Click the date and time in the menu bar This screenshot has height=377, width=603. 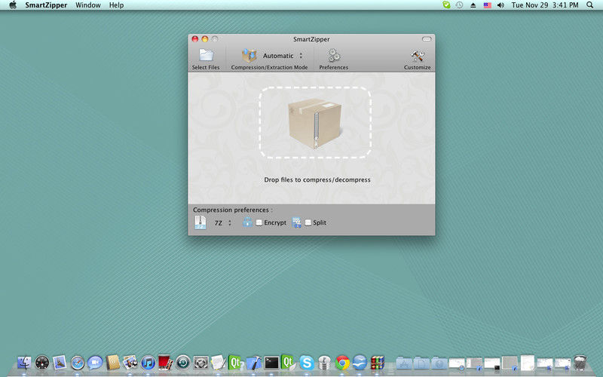[545, 5]
